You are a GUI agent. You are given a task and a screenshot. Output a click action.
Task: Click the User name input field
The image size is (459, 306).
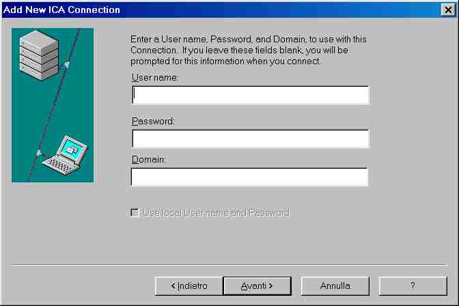pos(250,94)
